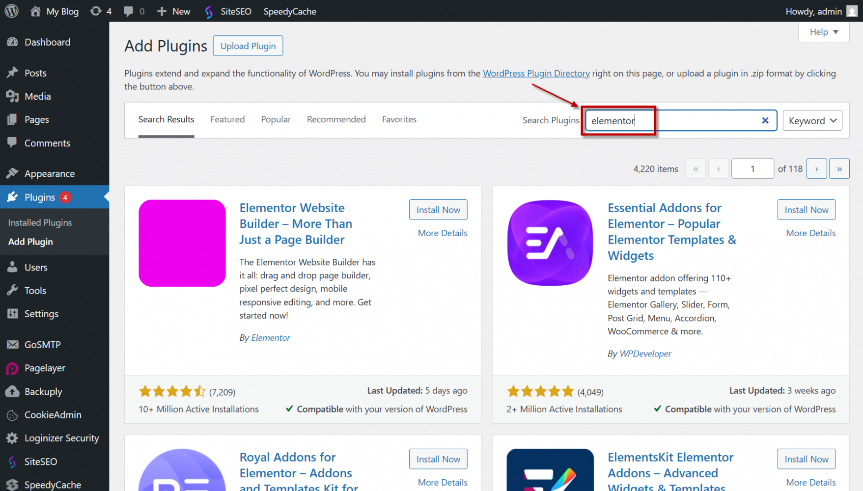The width and height of the screenshot is (863, 491).
Task: Clear the search field with X icon
Action: [x=765, y=120]
